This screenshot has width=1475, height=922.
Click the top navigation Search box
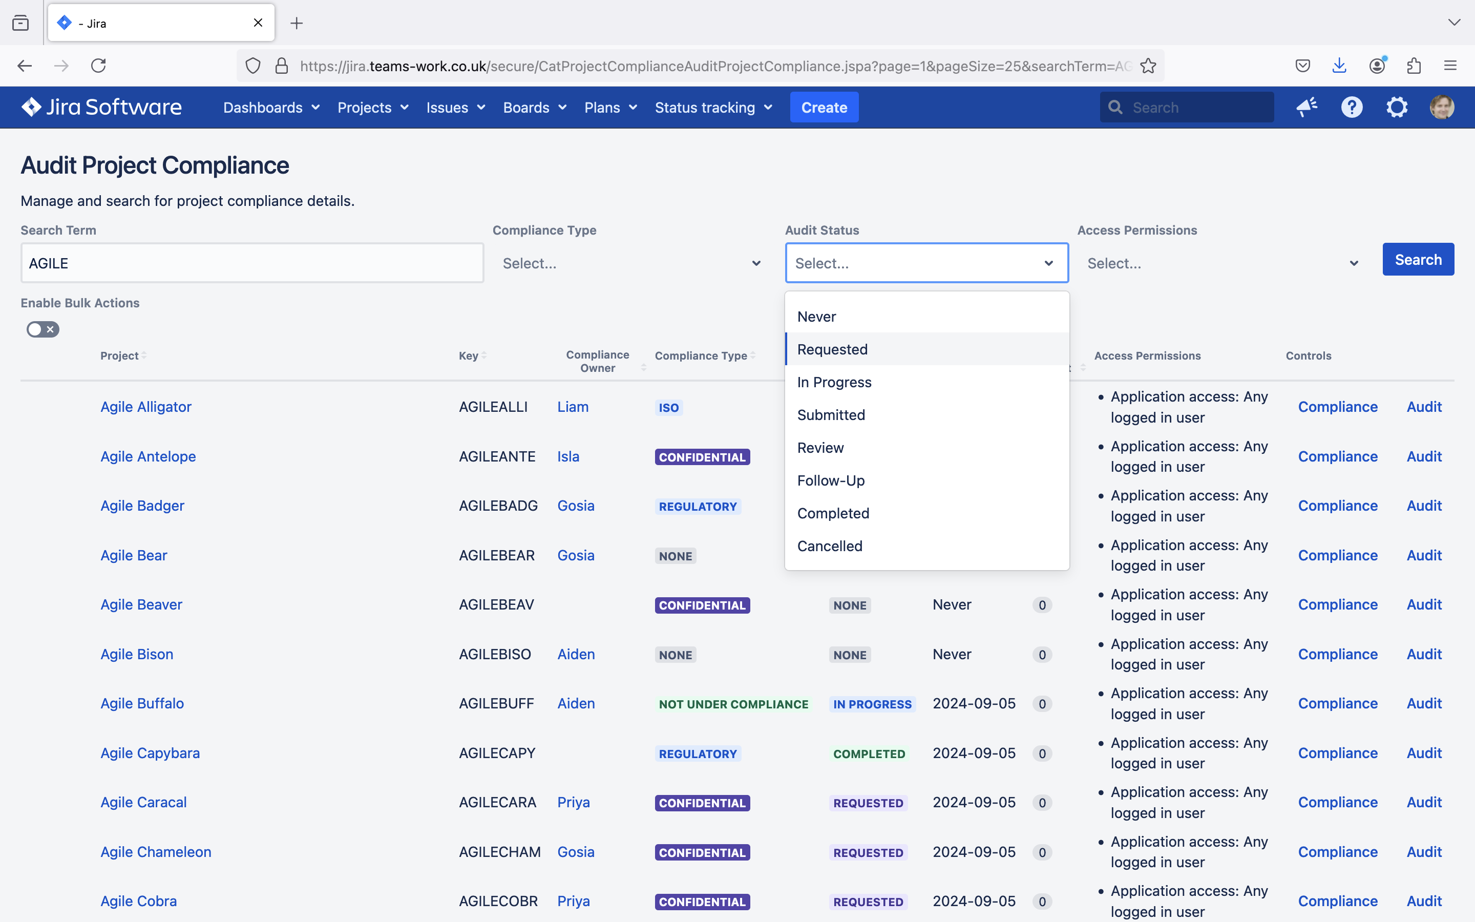1187,108
